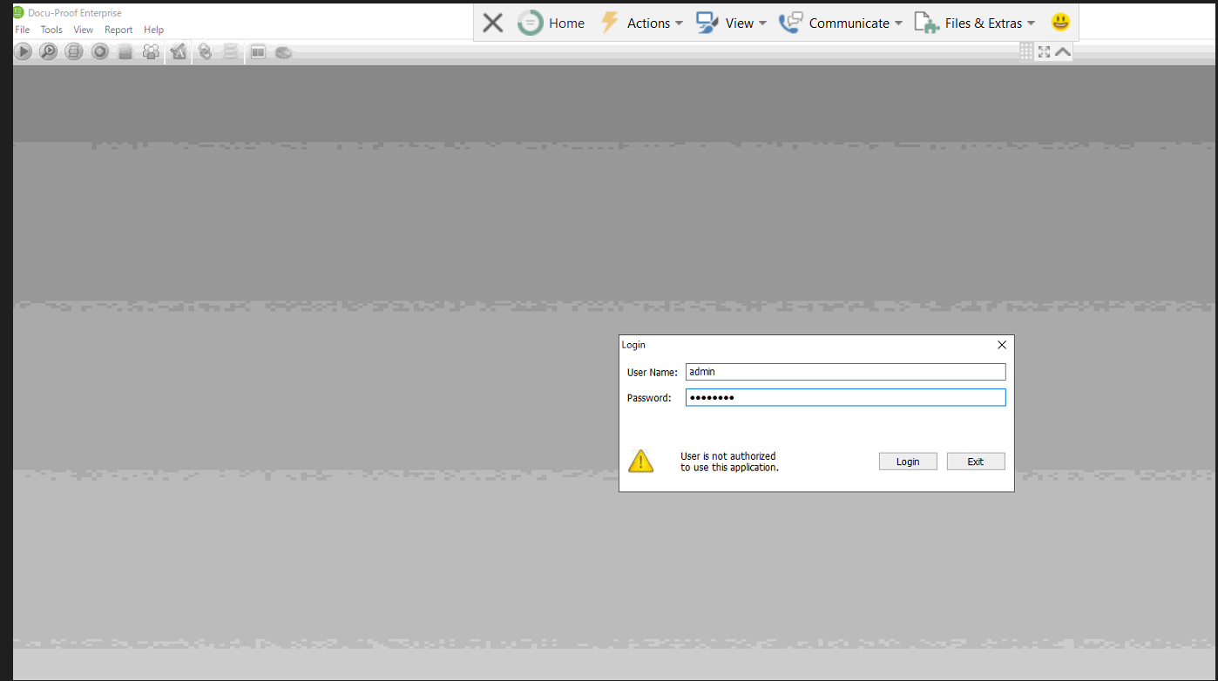Expand the Actions dropdown
The width and height of the screenshot is (1218, 681).
coord(641,24)
